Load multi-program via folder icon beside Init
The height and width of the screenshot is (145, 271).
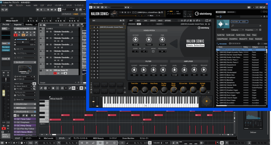coord(121,21)
